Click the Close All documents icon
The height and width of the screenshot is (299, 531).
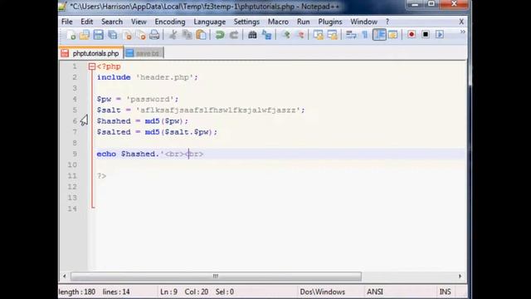(x=140, y=35)
